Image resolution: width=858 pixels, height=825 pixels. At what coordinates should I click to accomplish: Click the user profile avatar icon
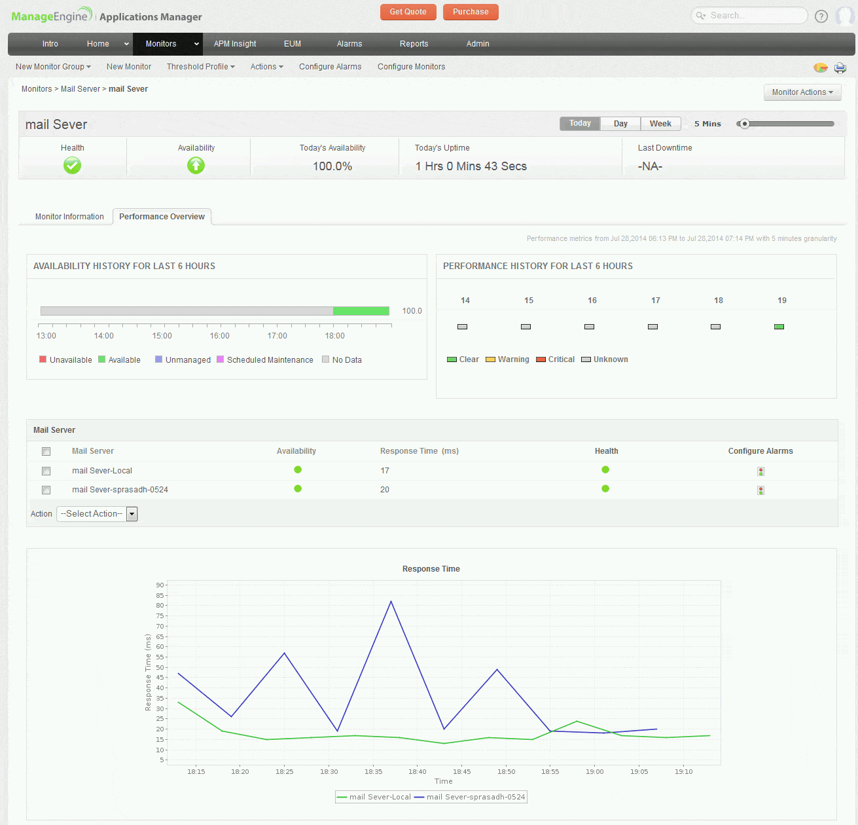tap(845, 16)
